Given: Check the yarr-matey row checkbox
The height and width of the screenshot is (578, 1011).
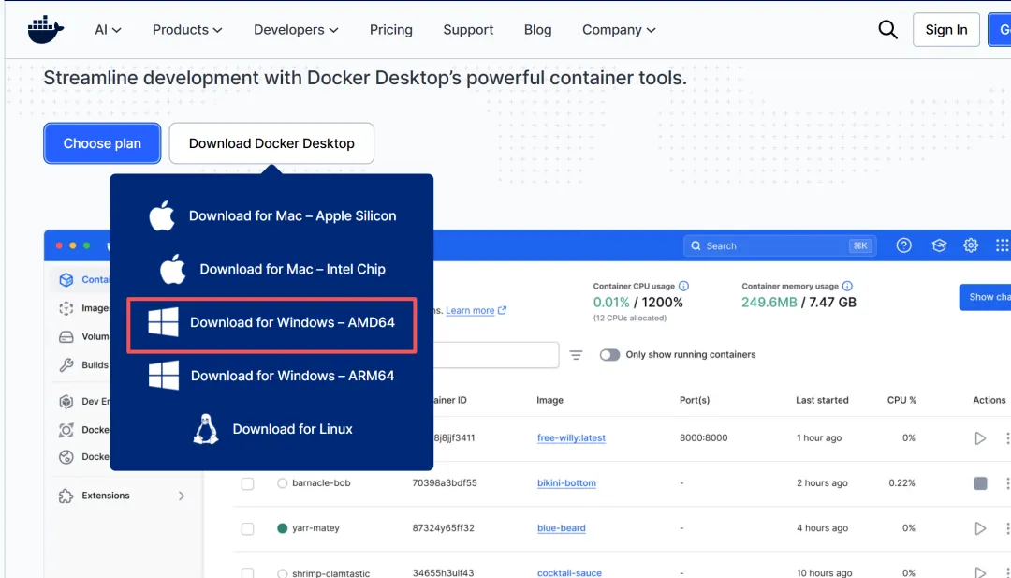Looking at the screenshot, I should coord(247,528).
